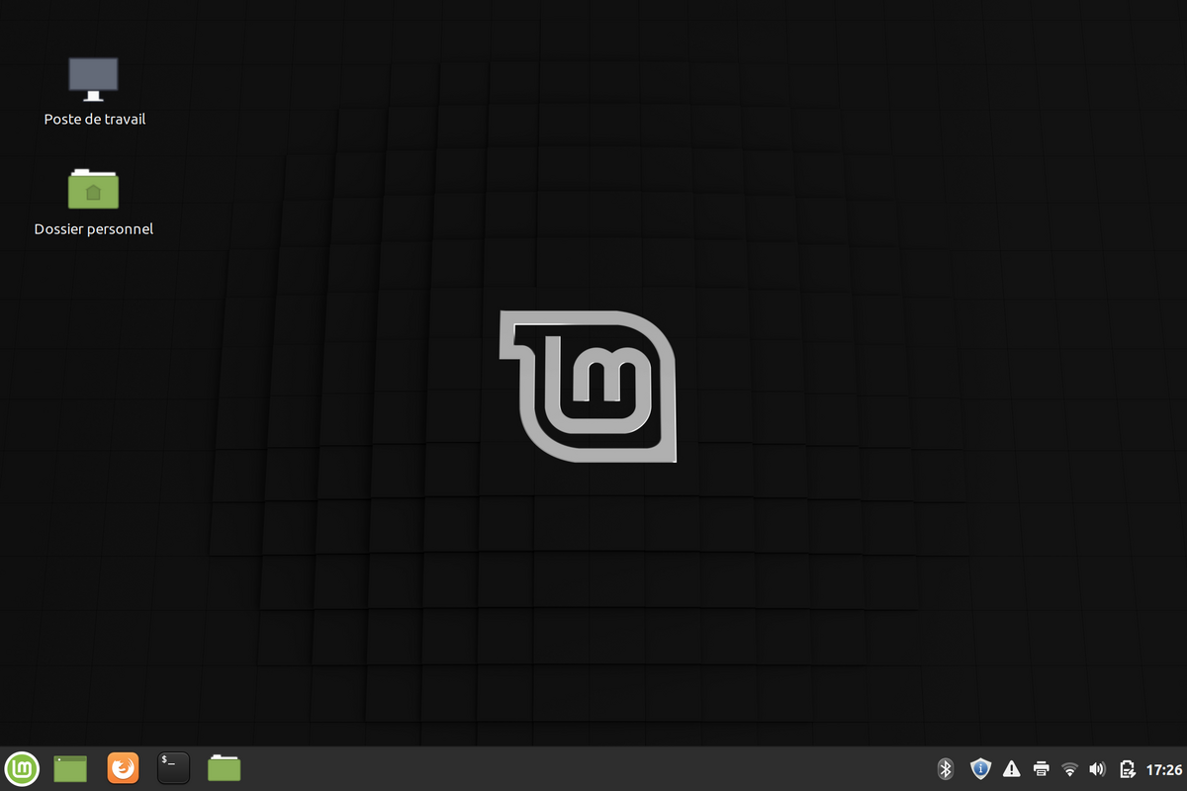1187x791 pixels.
Task: Click the "Poste de travail" label
Action: coord(95,120)
